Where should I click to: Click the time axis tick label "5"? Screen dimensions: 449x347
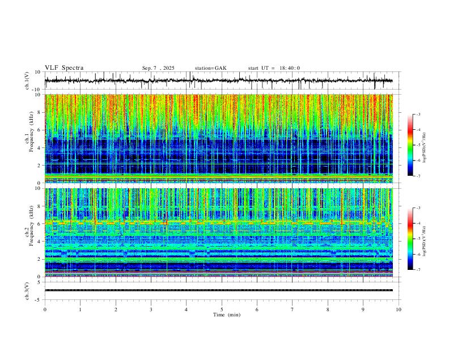point(222,310)
